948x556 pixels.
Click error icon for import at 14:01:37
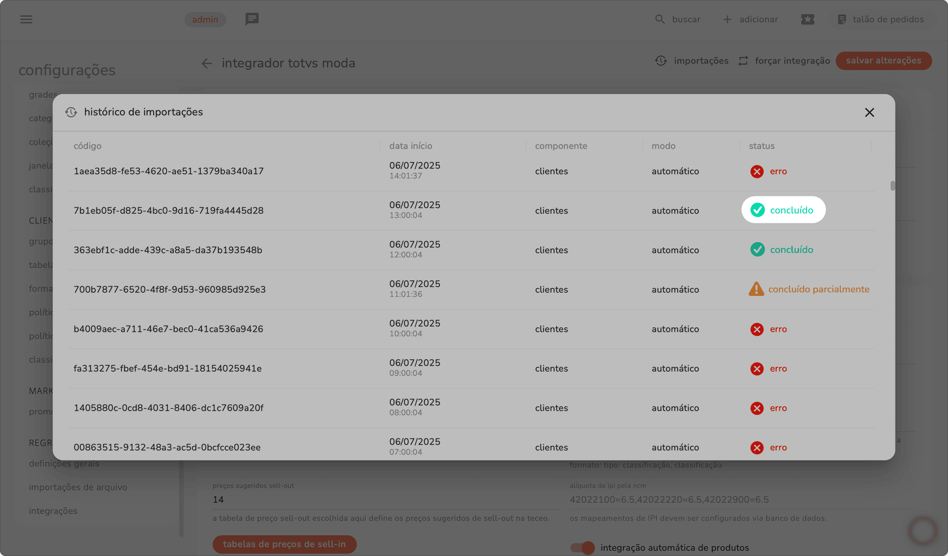tap(757, 171)
